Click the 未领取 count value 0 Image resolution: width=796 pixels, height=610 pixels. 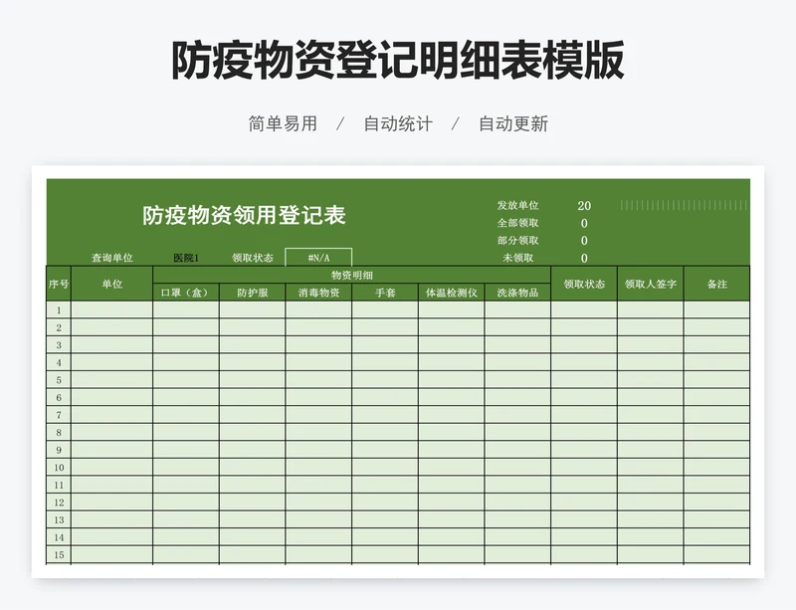584,258
